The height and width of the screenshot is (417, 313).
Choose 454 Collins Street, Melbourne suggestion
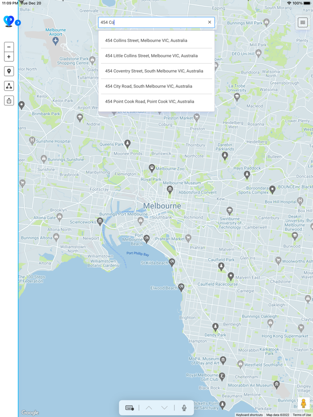point(156,41)
